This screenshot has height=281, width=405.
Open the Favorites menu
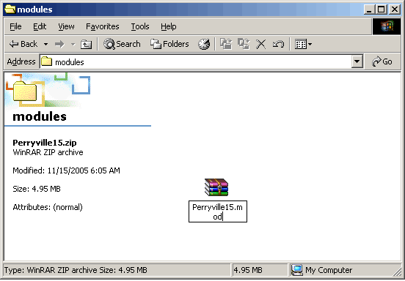[103, 26]
